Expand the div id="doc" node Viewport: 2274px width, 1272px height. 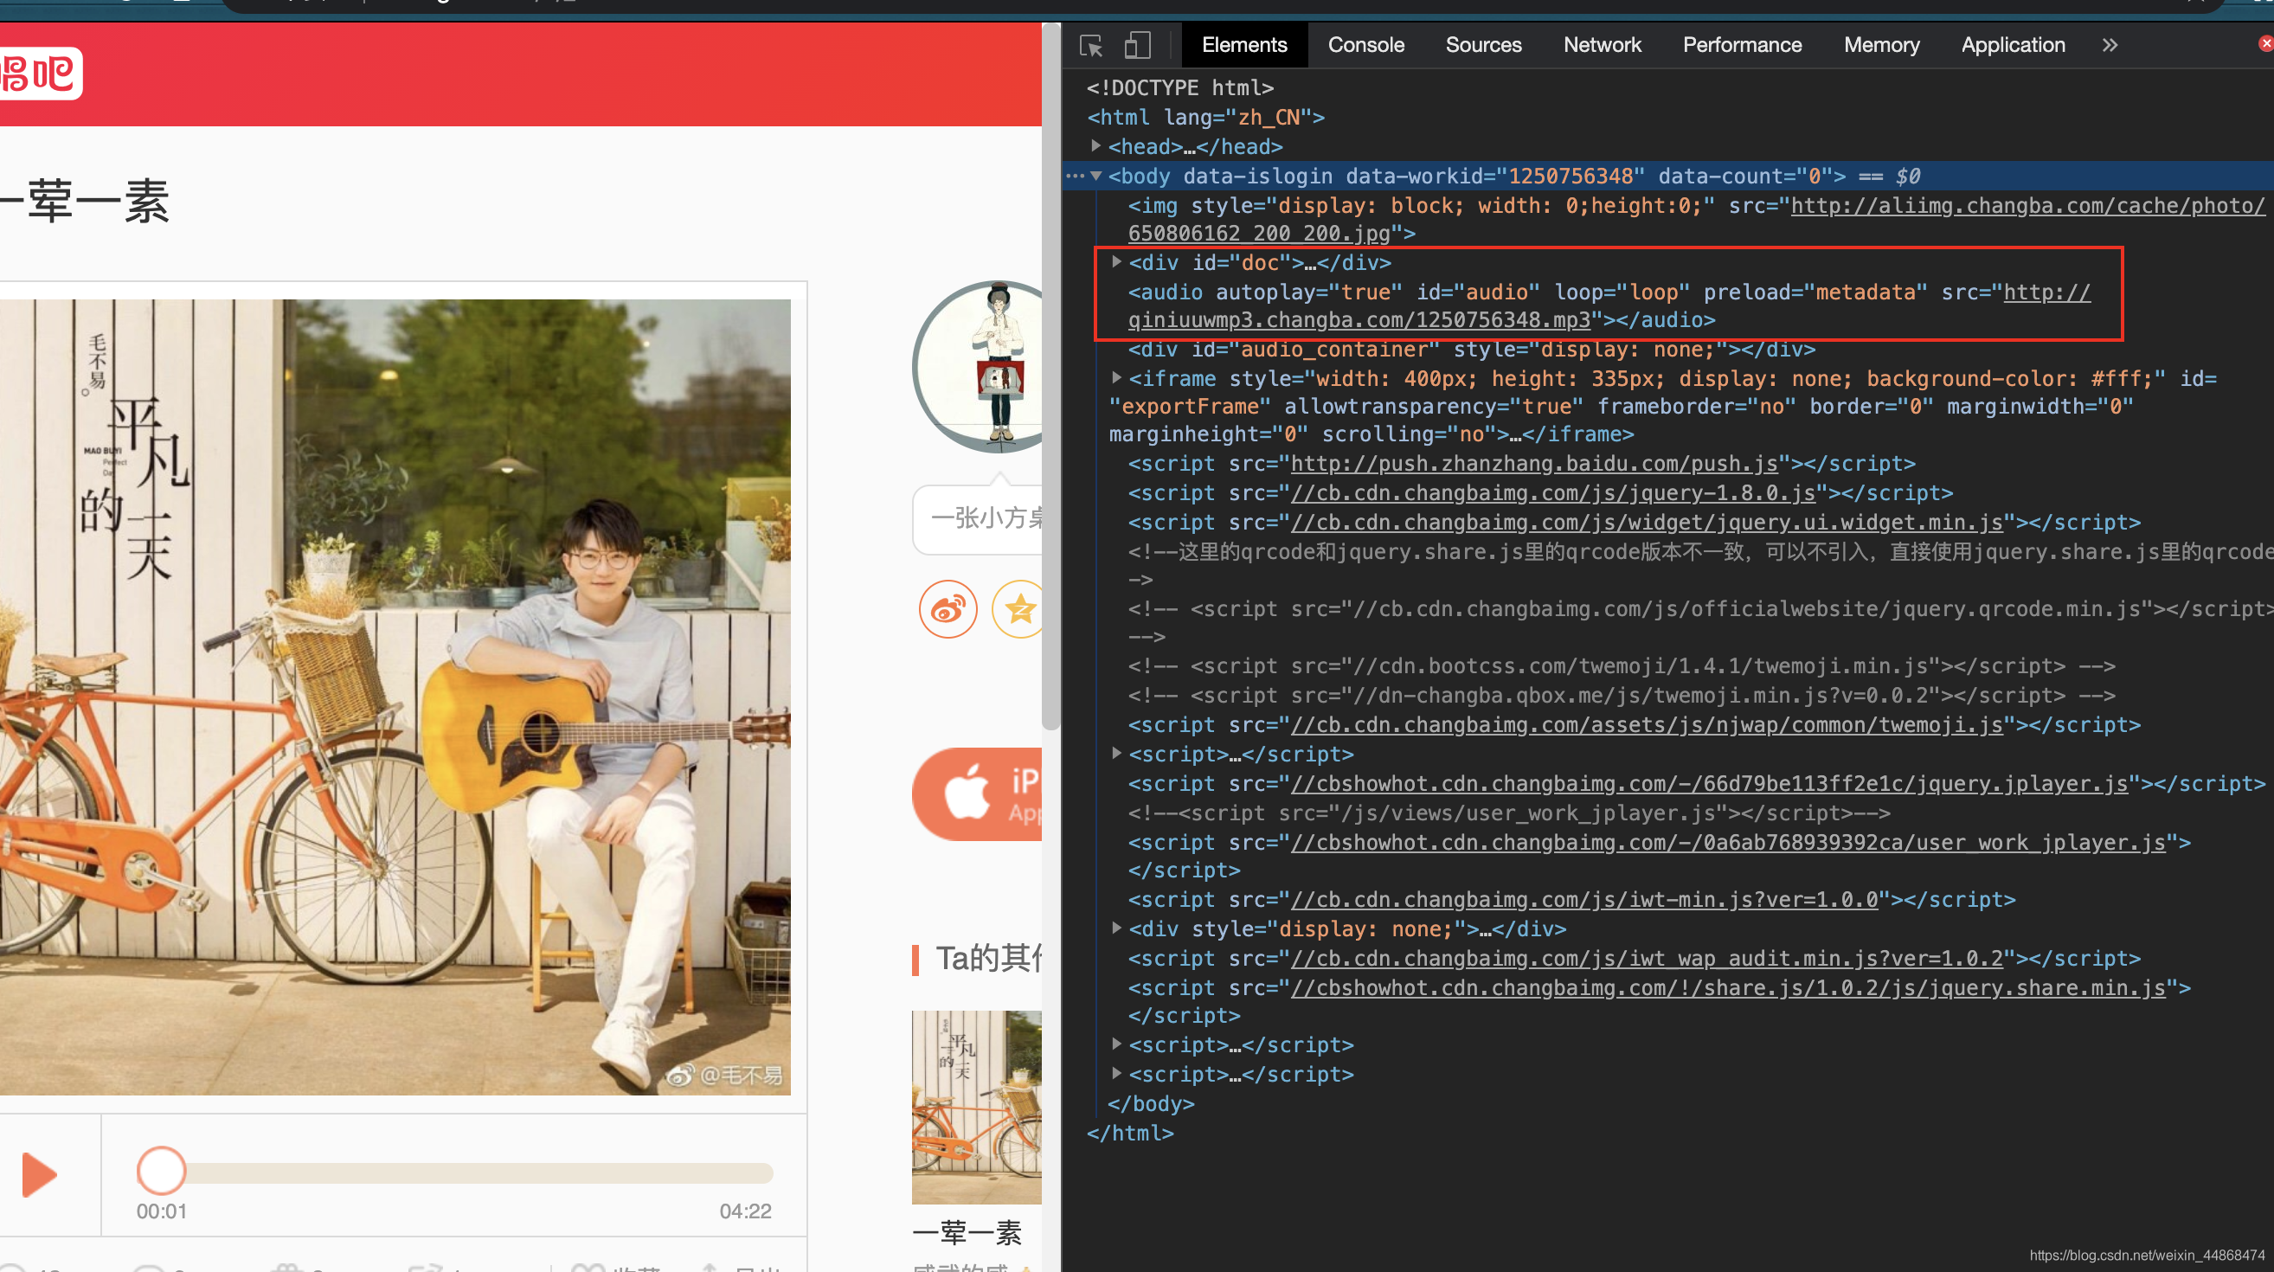[1117, 262]
